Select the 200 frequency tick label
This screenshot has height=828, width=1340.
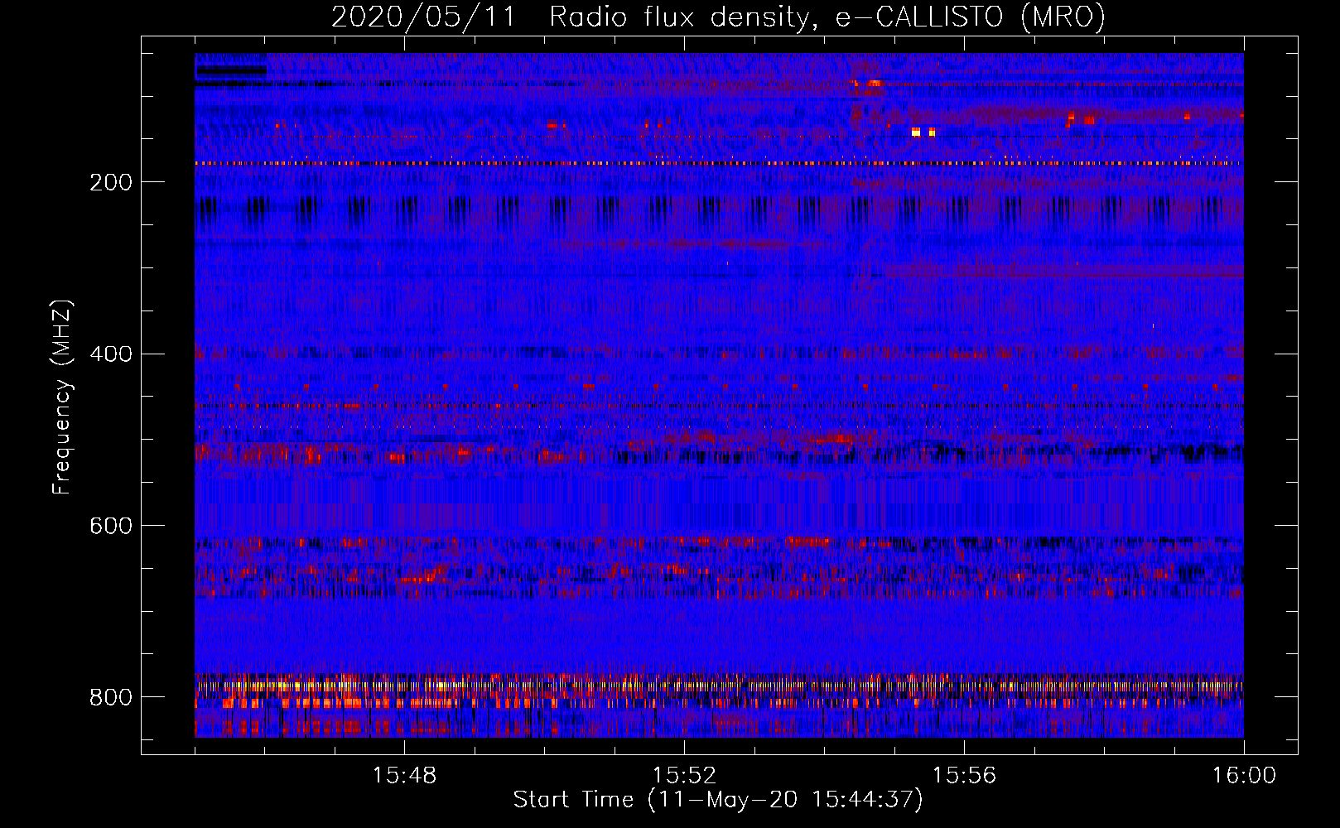pyautogui.click(x=111, y=182)
